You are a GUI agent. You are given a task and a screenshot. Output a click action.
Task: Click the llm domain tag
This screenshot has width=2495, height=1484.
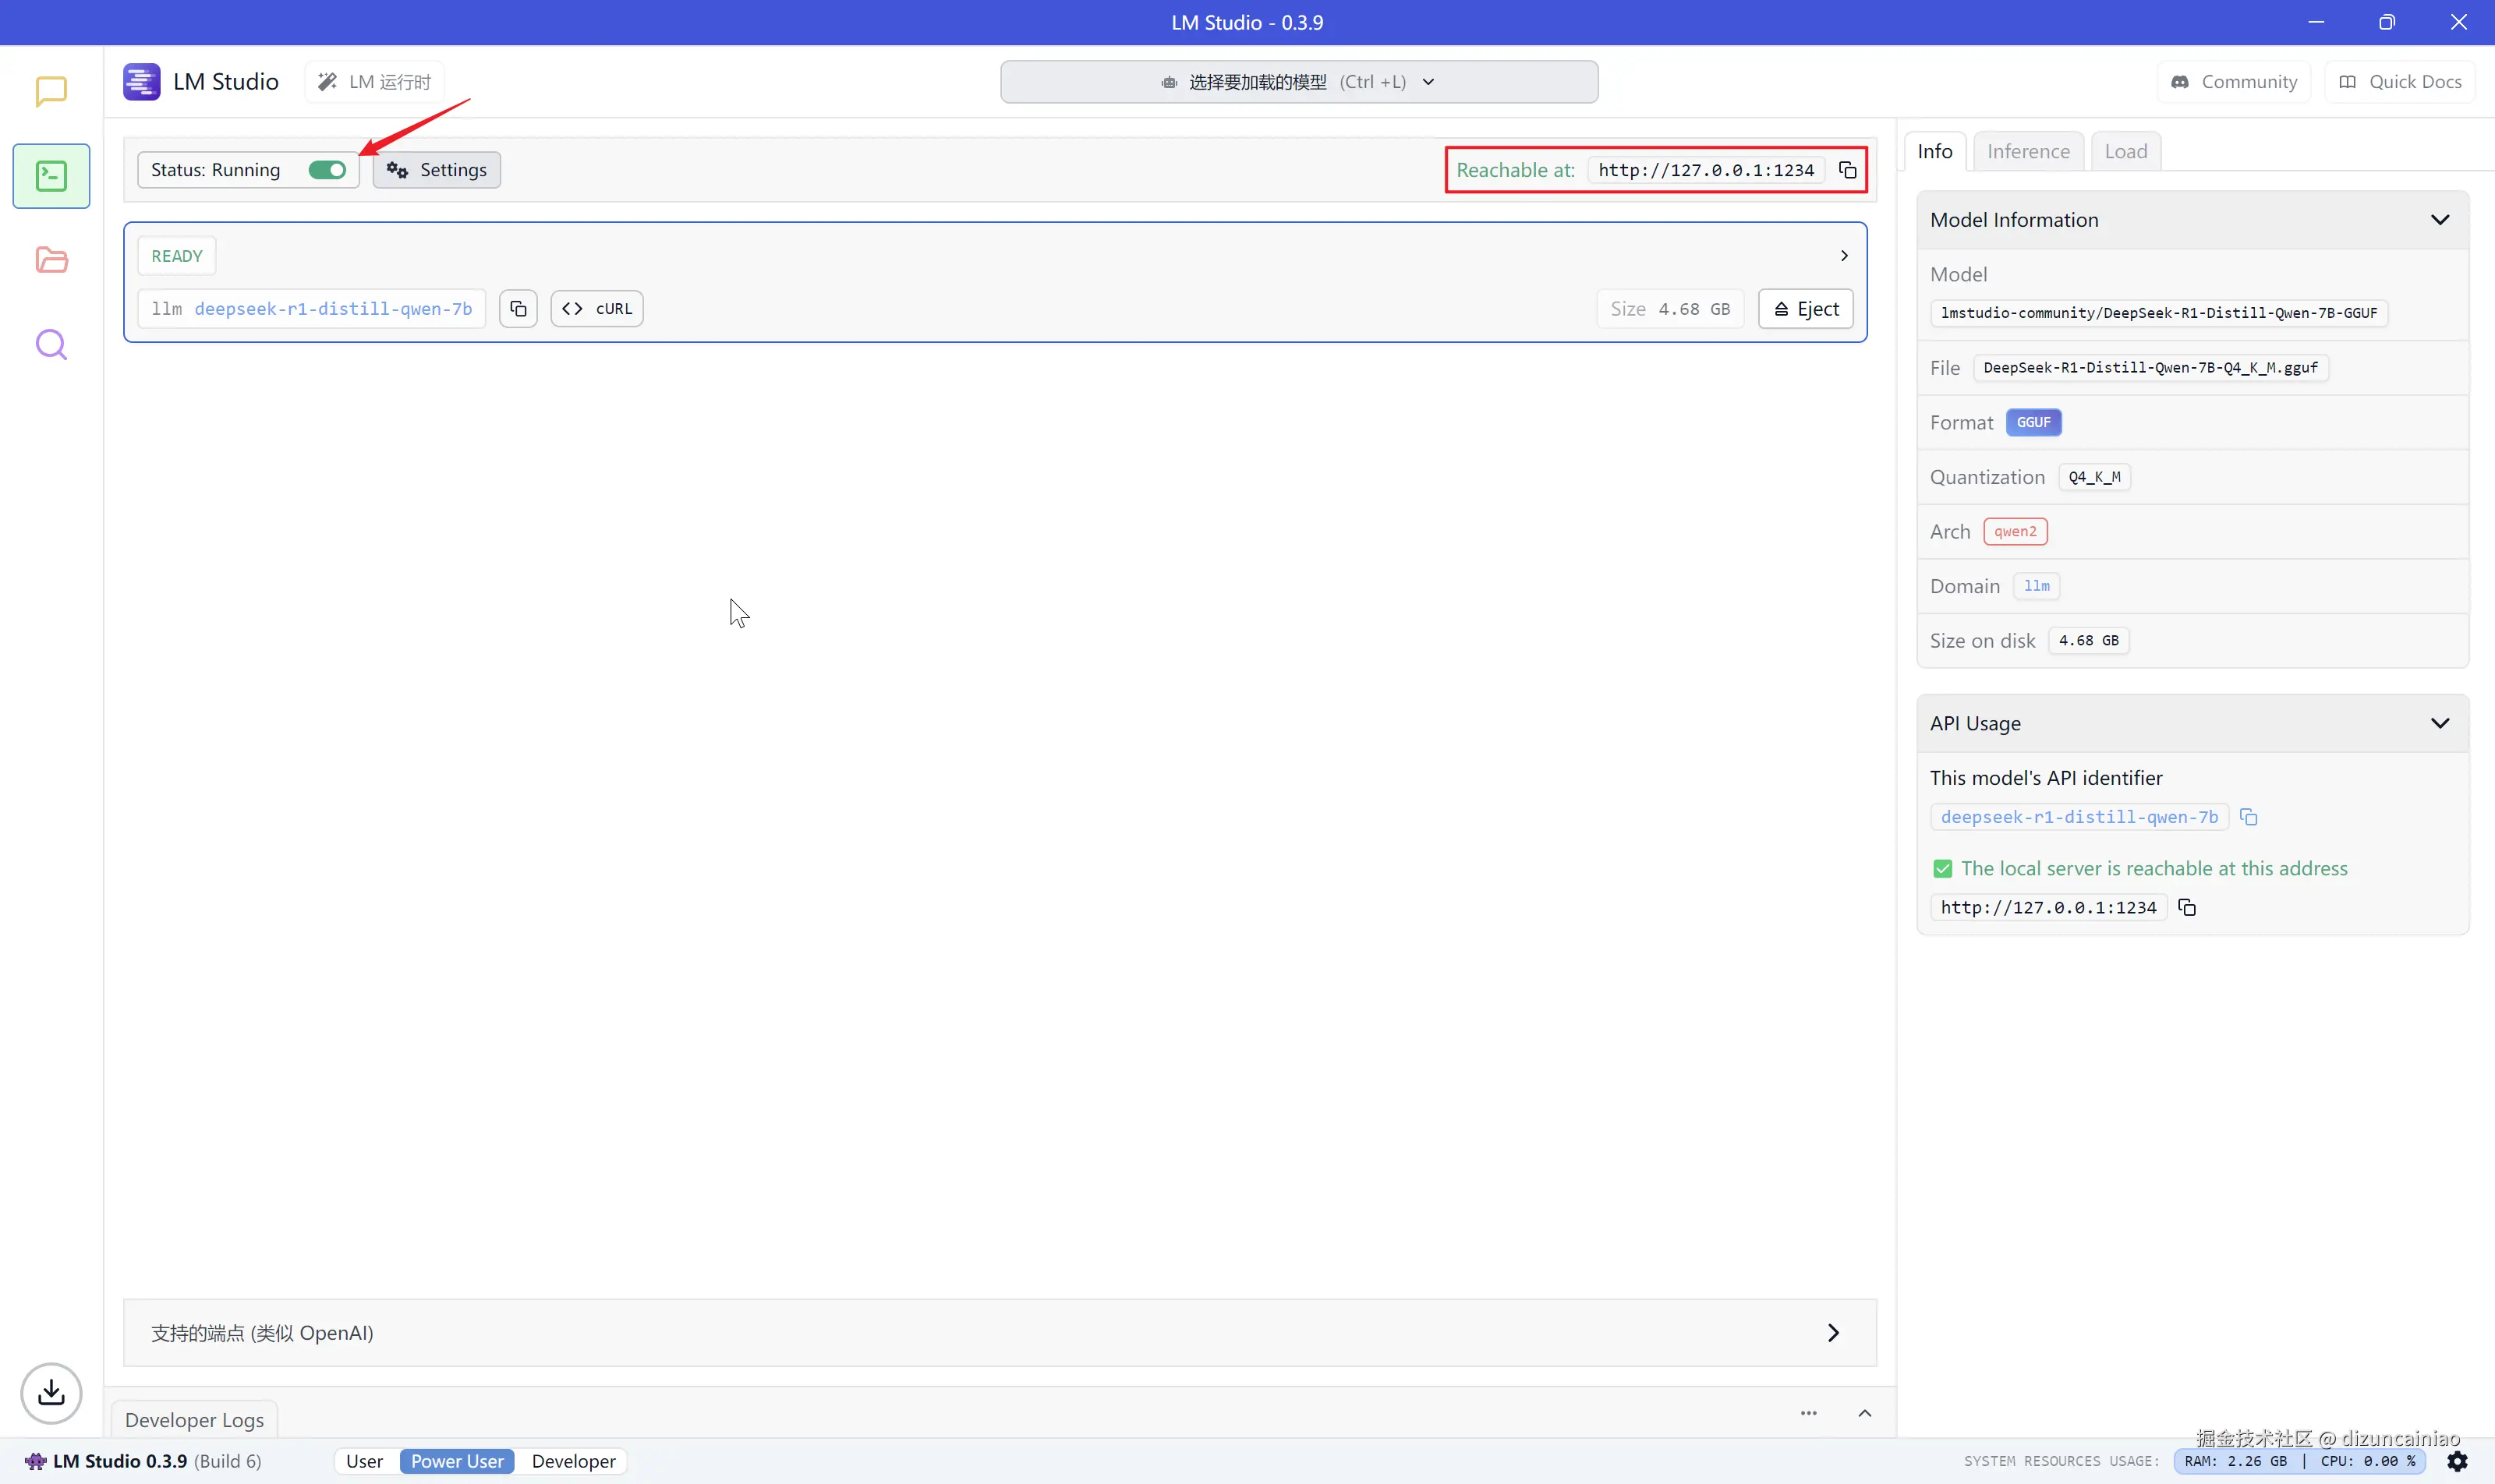2036,586
